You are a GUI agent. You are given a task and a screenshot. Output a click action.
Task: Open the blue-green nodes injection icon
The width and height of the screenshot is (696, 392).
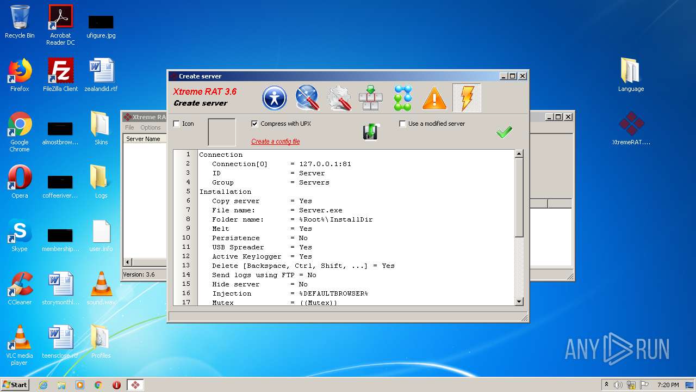(x=403, y=98)
